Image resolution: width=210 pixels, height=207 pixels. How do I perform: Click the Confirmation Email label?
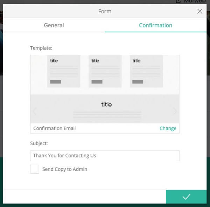[55, 128]
